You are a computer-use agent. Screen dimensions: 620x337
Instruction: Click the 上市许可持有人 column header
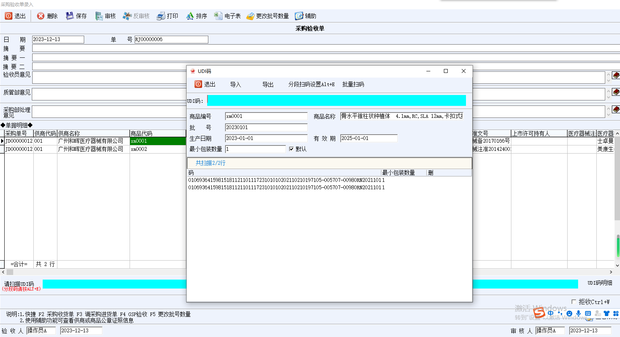pyautogui.click(x=539, y=133)
